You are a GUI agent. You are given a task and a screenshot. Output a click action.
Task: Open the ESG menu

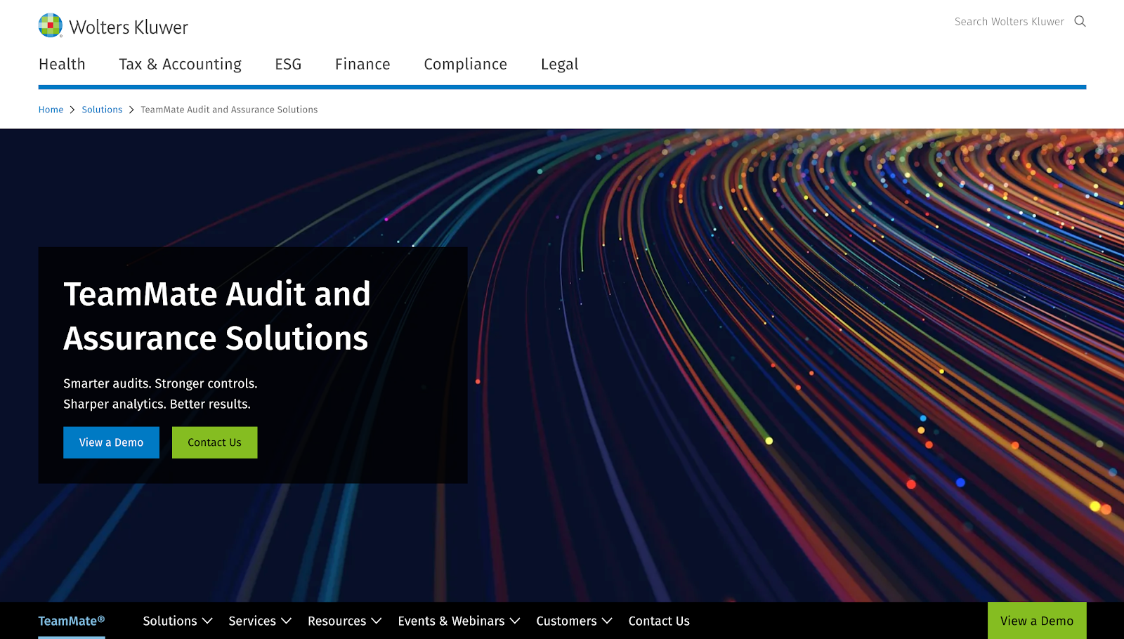[x=288, y=64]
